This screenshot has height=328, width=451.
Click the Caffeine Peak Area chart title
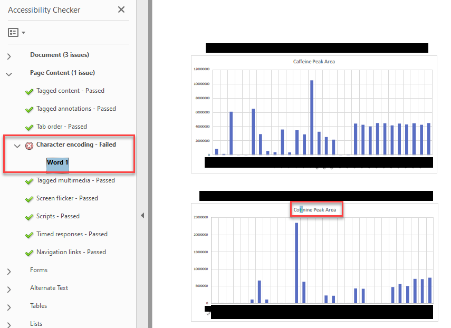(x=314, y=62)
